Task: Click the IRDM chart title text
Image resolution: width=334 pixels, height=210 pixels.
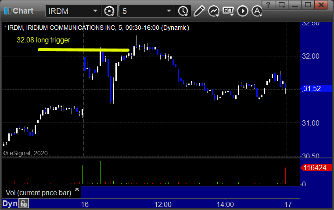Action: 97,28
